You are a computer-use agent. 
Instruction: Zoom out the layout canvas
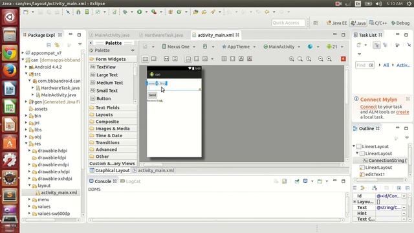coord(321,59)
